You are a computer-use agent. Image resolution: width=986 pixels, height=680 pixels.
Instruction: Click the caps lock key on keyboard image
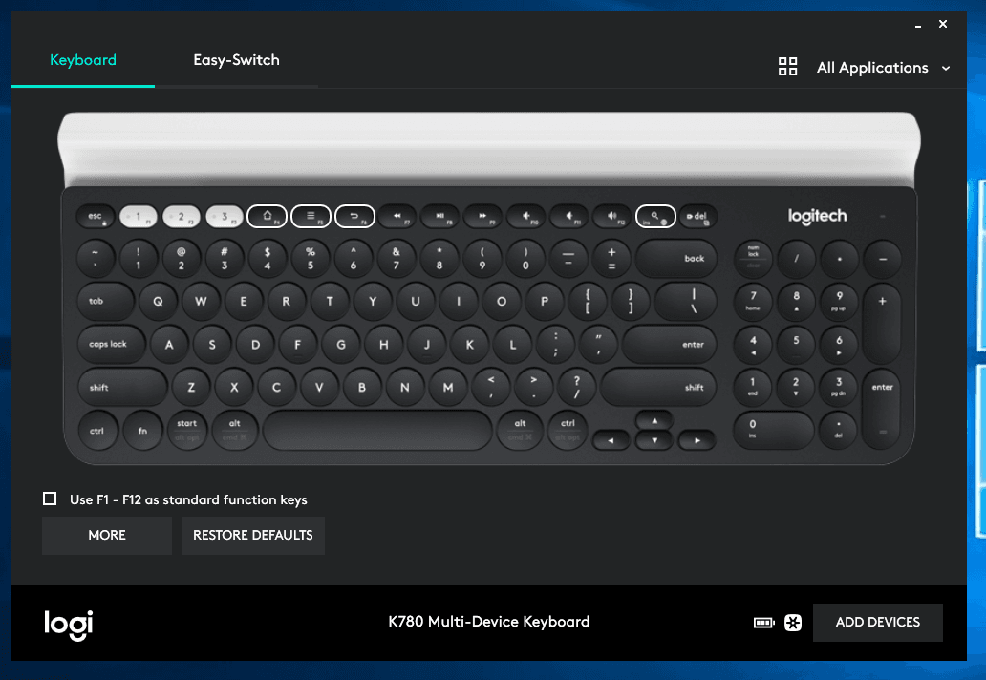click(x=111, y=345)
